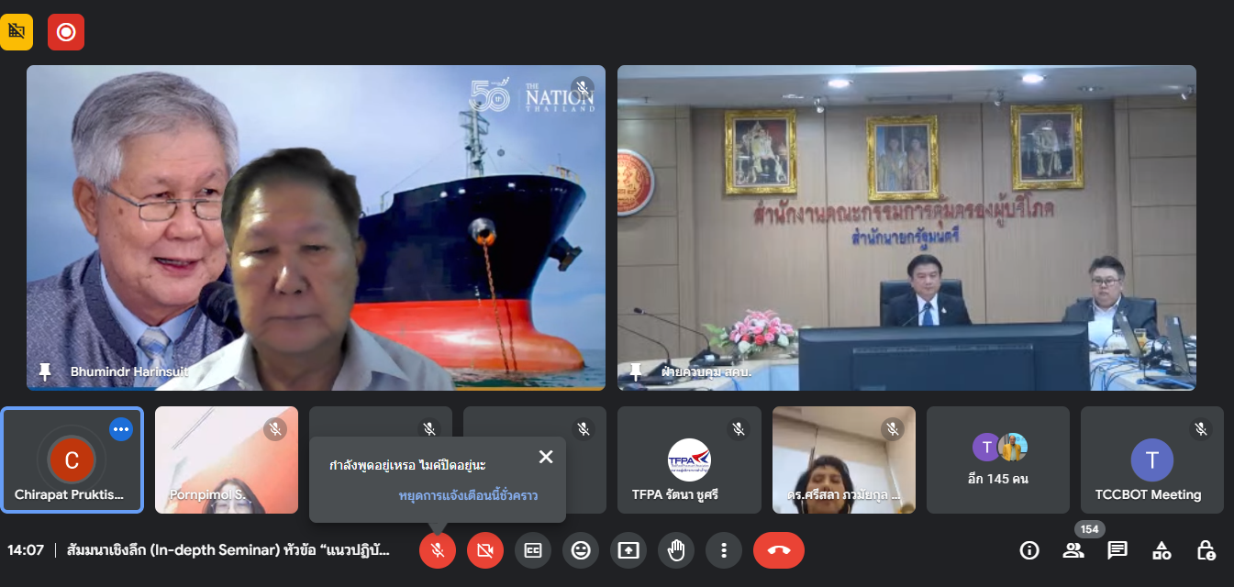Unmute the microphone in the bottom toolbar
The height and width of the screenshot is (587, 1234).
click(438, 550)
